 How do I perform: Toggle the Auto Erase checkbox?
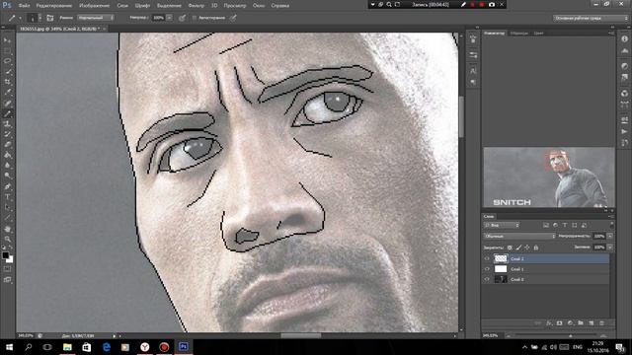coord(195,18)
